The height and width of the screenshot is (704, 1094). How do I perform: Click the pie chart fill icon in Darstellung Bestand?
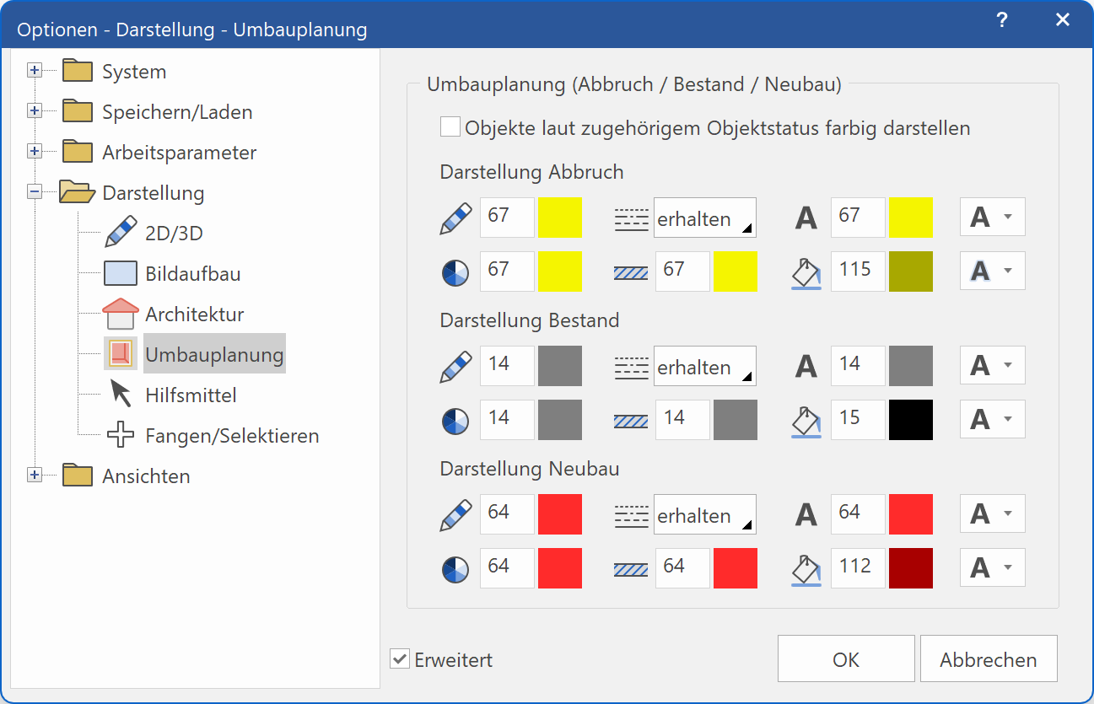coord(455,419)
